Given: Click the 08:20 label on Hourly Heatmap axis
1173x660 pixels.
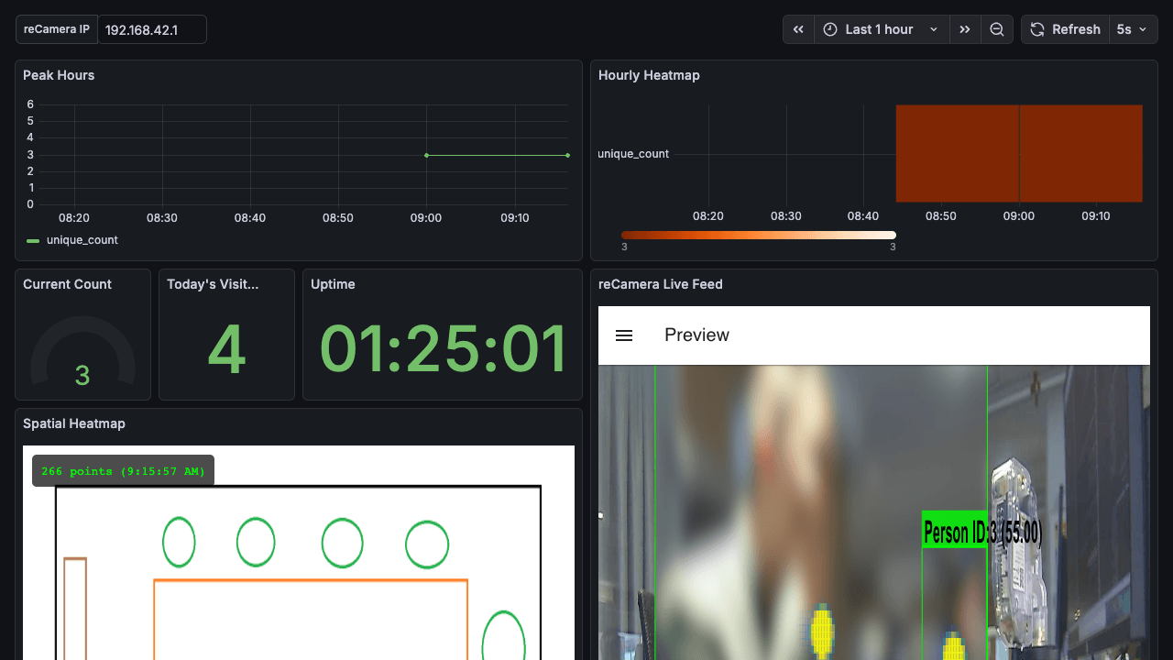Looking at the screenshot, I should tap(708, 216).
